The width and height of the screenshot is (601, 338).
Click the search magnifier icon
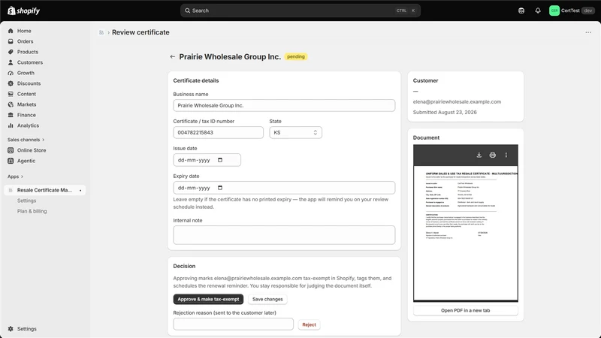coord(187,11)
